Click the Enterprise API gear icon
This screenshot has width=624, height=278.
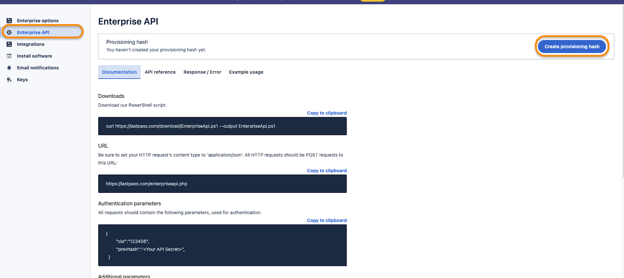tap(9, 32)
